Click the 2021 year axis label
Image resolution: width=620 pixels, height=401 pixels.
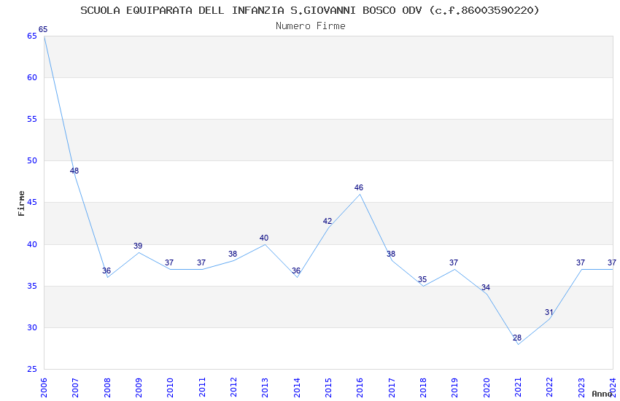pyautogui.click(x=518, y=386)
